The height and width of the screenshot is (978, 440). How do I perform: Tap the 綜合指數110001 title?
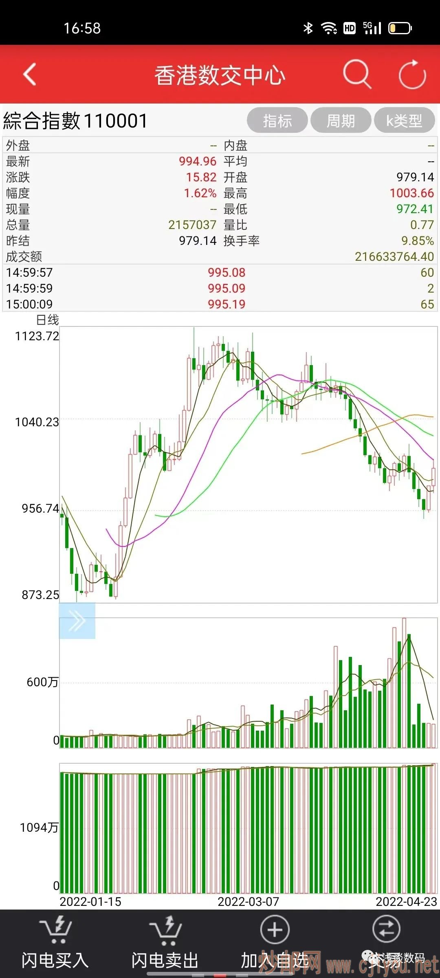point(75,121)
